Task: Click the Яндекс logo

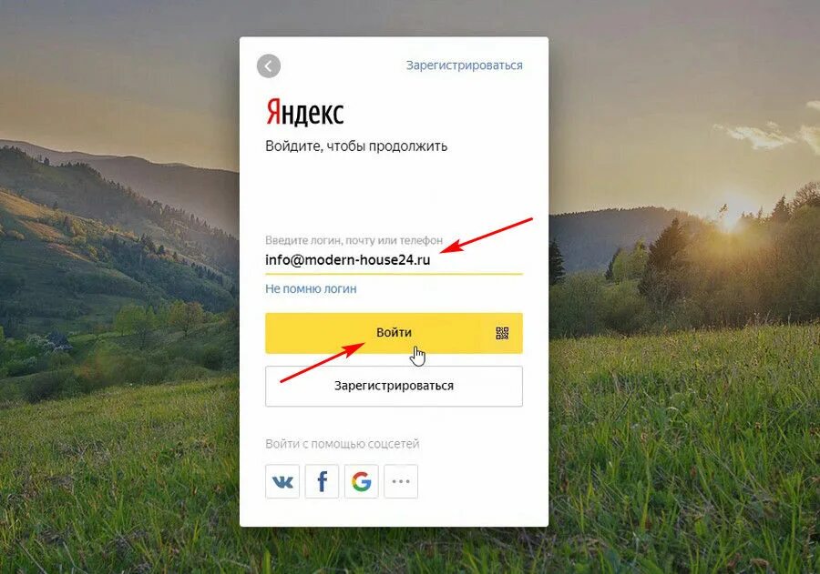Action: click(x=305, y=112)
